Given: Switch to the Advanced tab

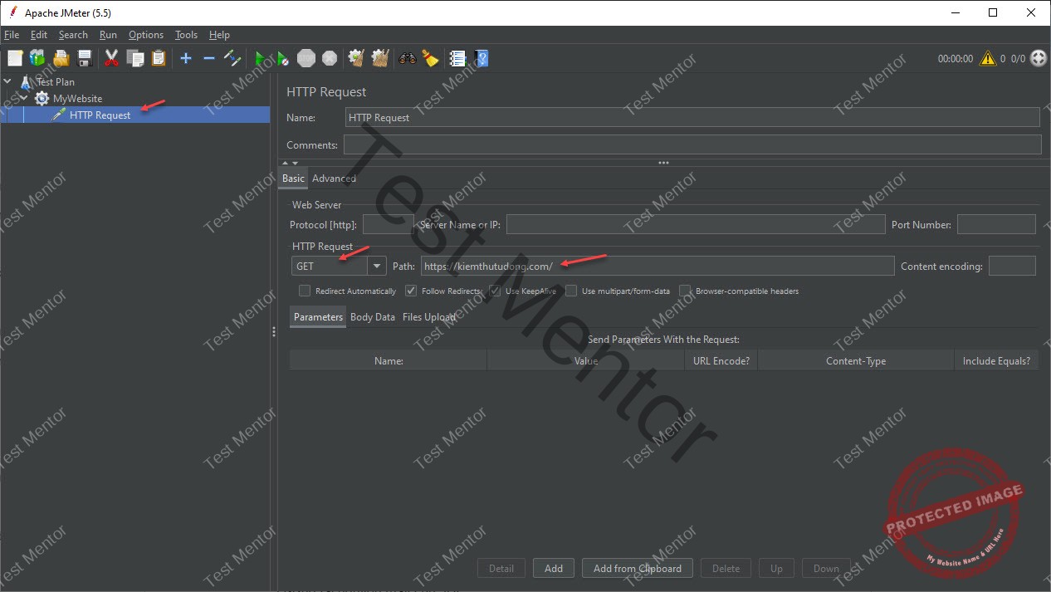Looking at the screenshot, I should pos(334,179).
